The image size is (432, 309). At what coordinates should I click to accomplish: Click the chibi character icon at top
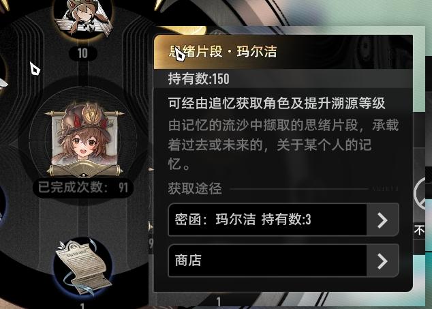pyautogui.click(x=84, y=17)
